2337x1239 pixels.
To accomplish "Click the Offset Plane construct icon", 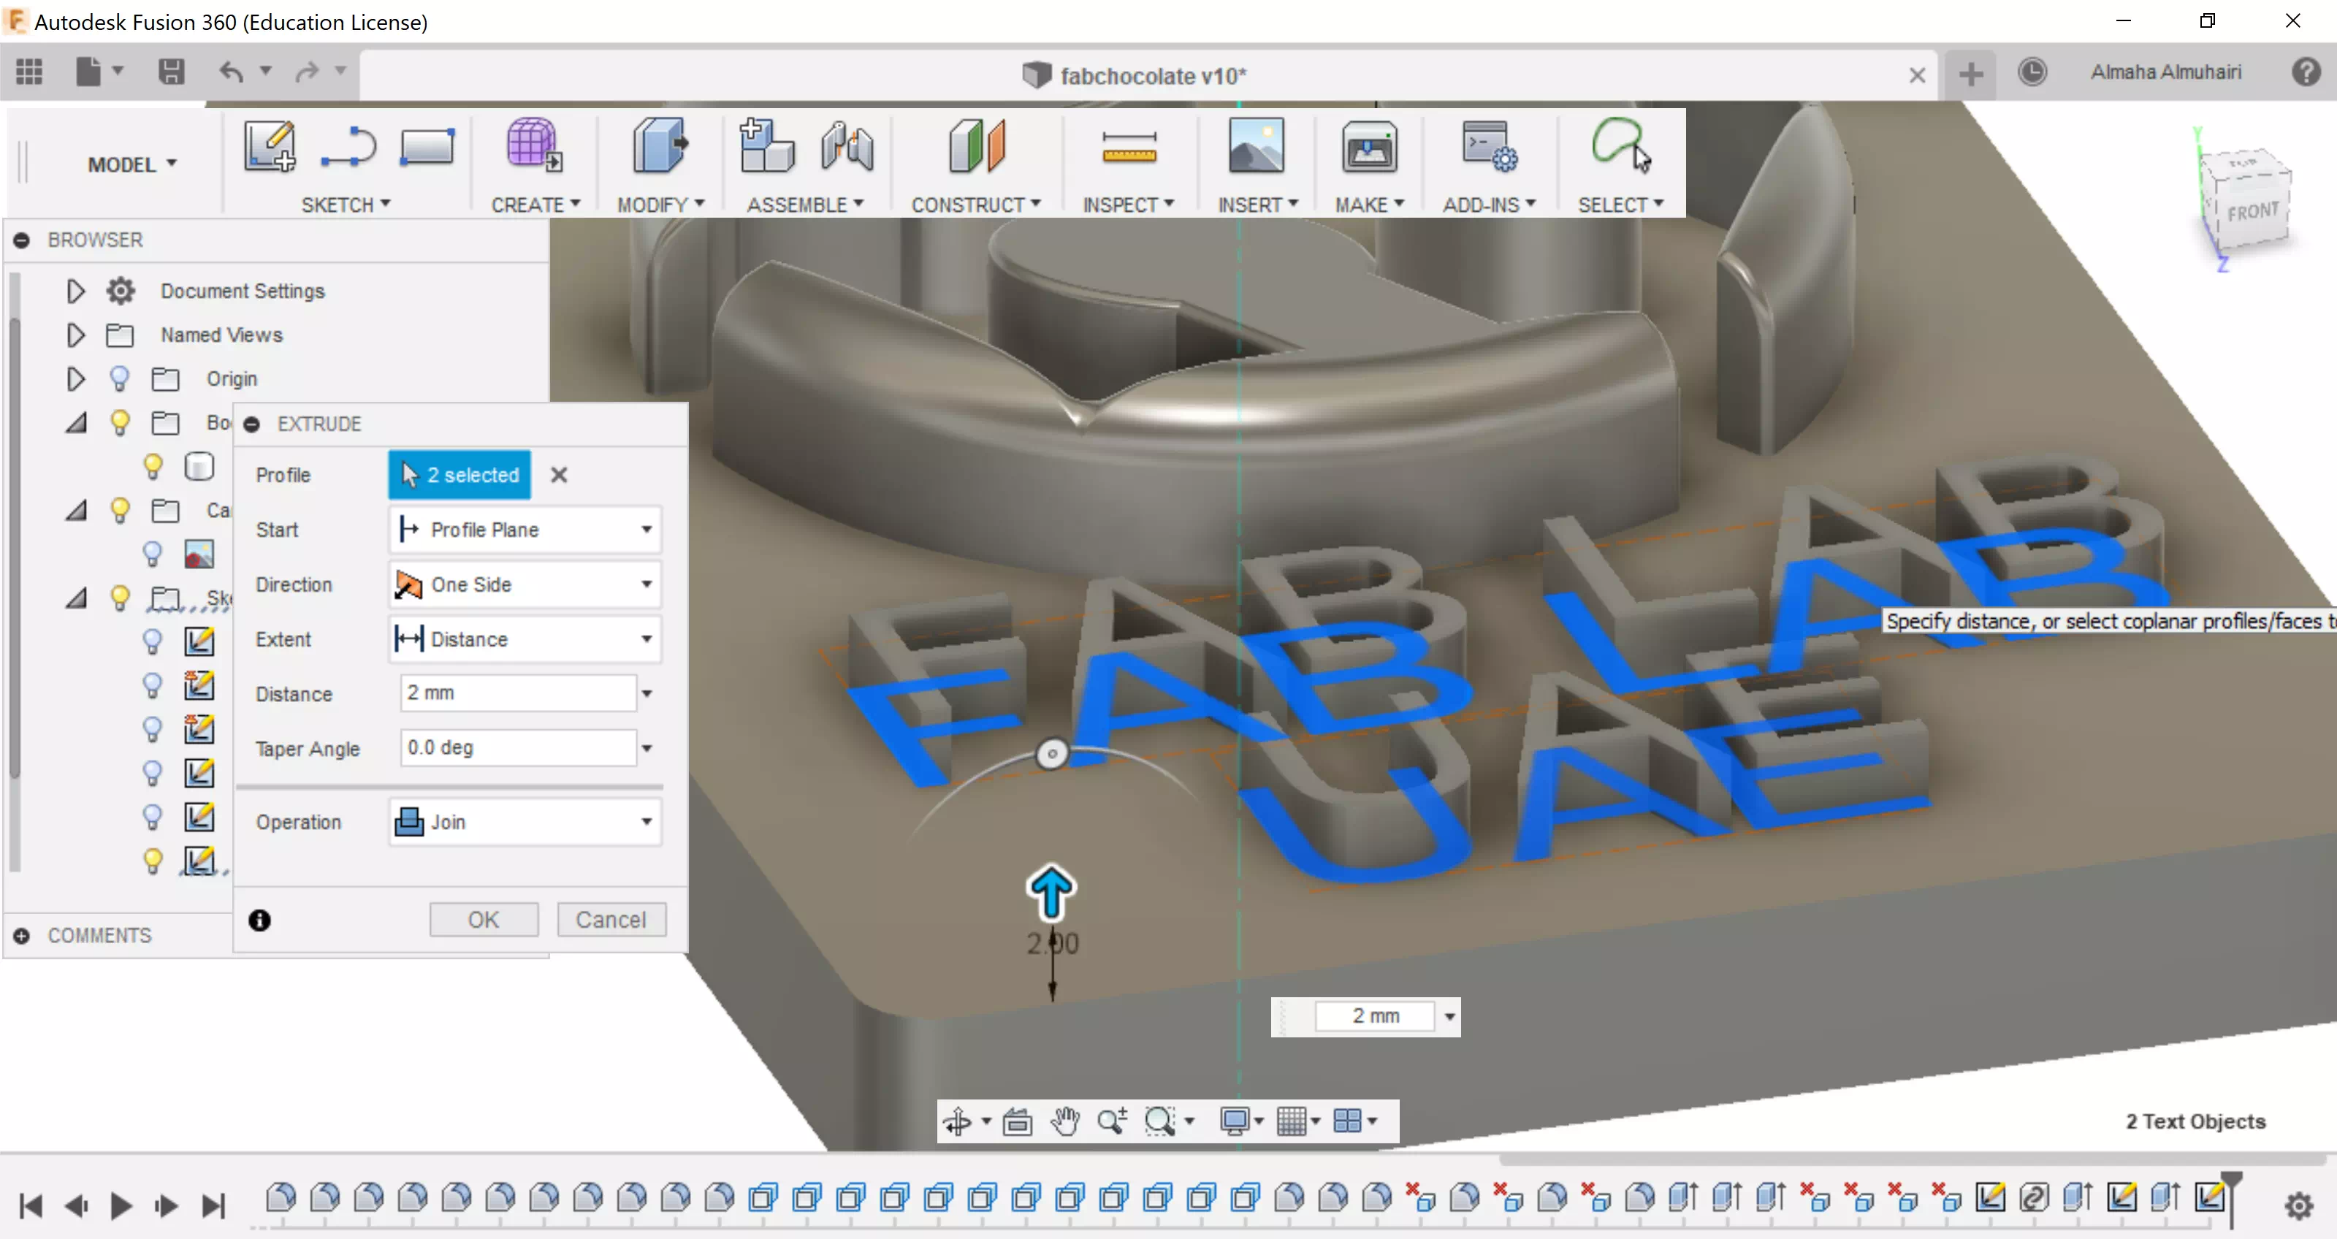I will point(975,147).
